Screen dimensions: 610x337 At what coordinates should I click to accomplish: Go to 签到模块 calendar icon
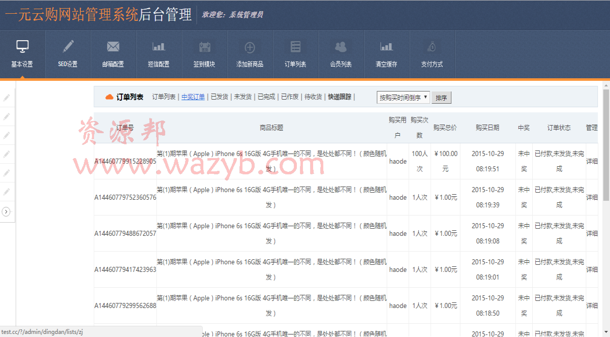tap(204, 47)
